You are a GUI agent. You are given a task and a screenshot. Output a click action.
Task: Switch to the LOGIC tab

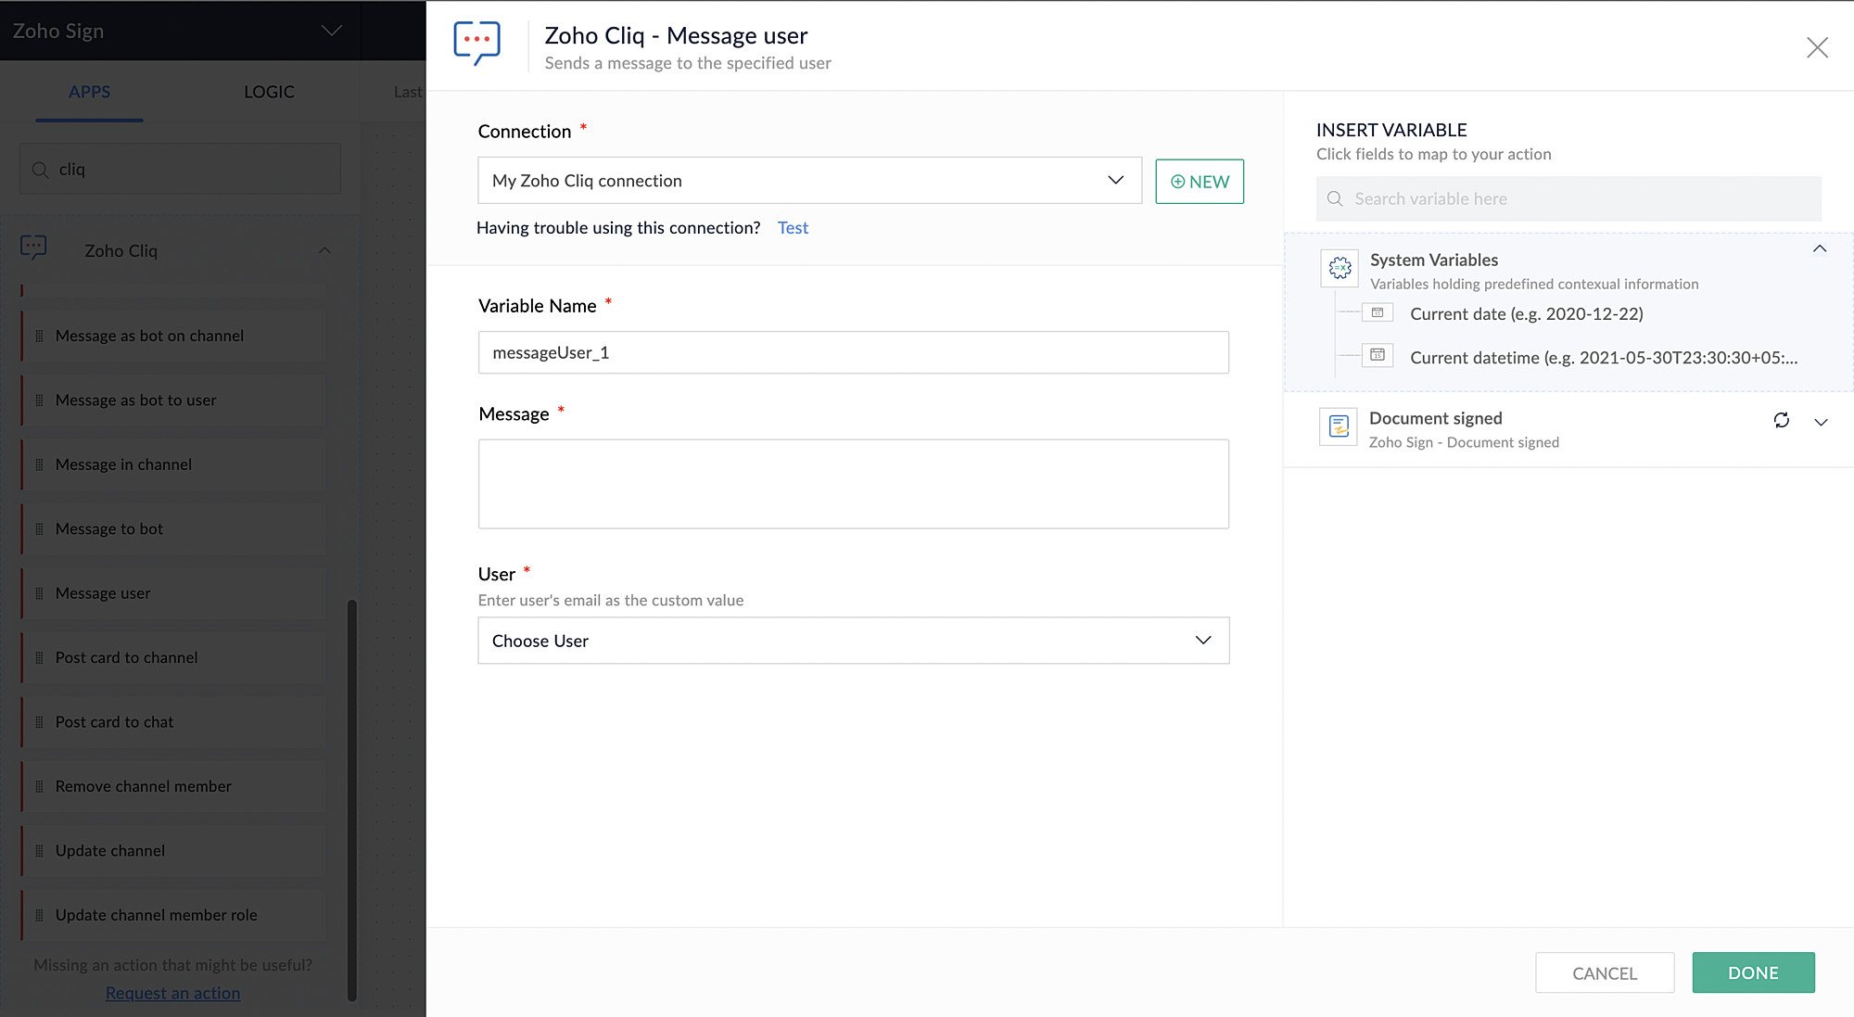[x=269, y=92]
